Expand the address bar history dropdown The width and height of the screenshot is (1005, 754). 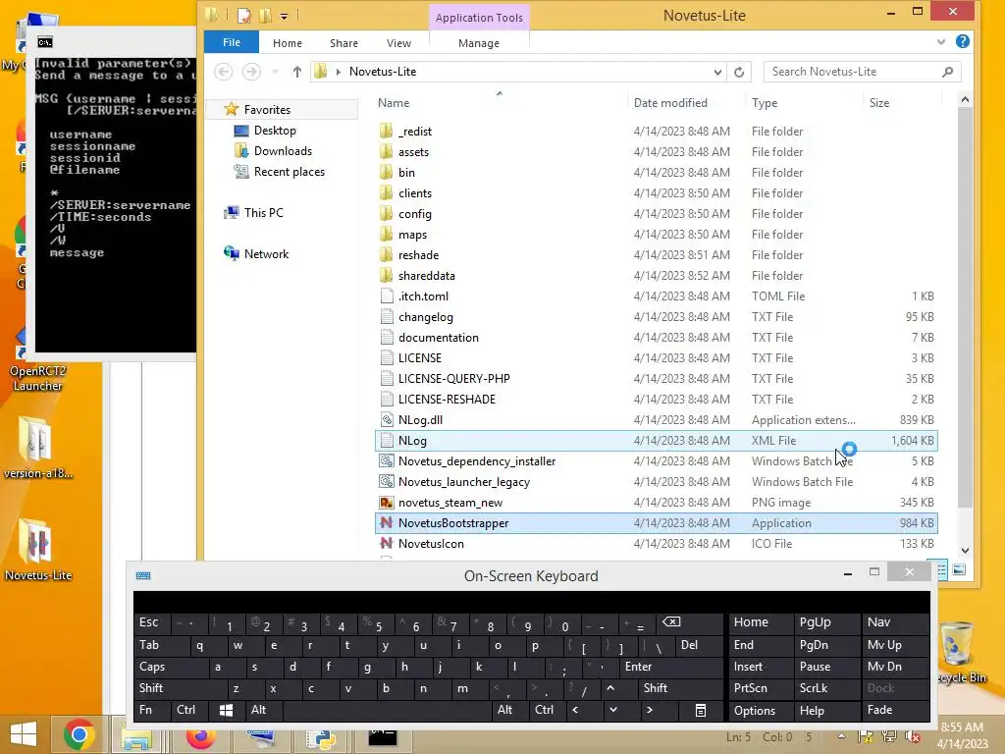pyautogui.click(x=717, y=72)
